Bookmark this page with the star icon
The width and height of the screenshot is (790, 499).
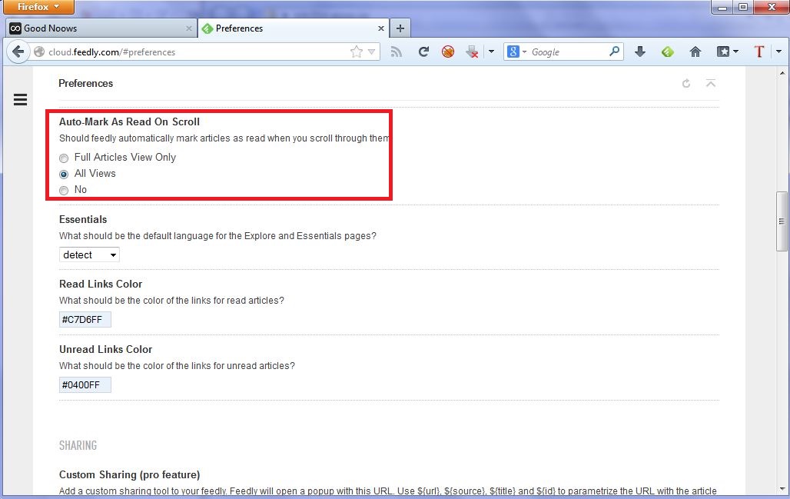coord(357,52)
